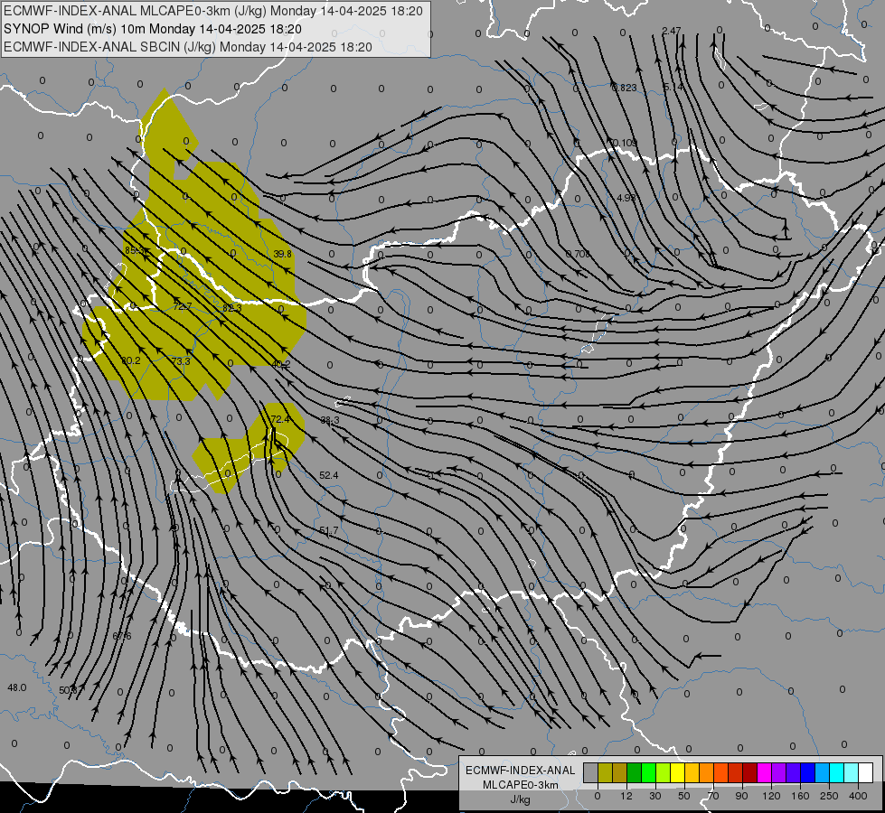
Task: Select the purple swatch after magenta
Action: click(x=779, y=773)
